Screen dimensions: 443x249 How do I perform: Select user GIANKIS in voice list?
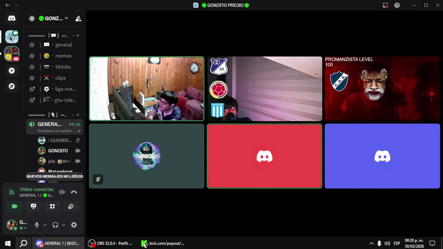(x=59, y=140)
